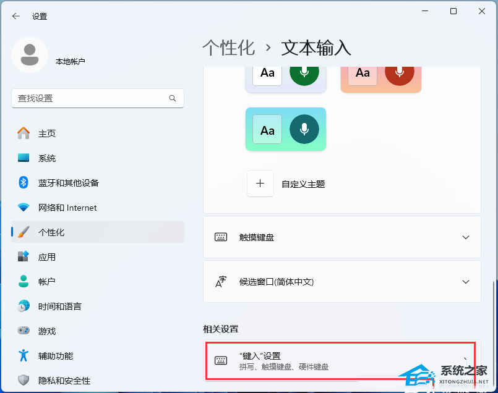Image resolution: width=498 pixels, height=393 pixels.
Task: Click the 查找设置 search field
Action: [98, 98]
